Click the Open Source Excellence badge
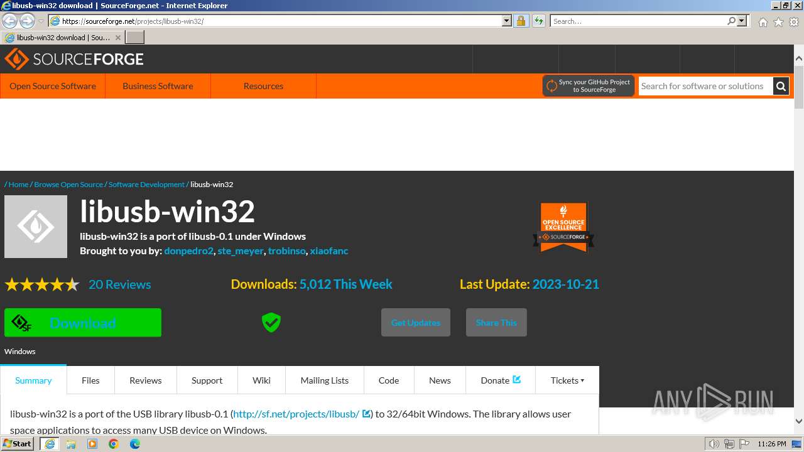Viewport: 804px width, 452px height. [563, 227]
